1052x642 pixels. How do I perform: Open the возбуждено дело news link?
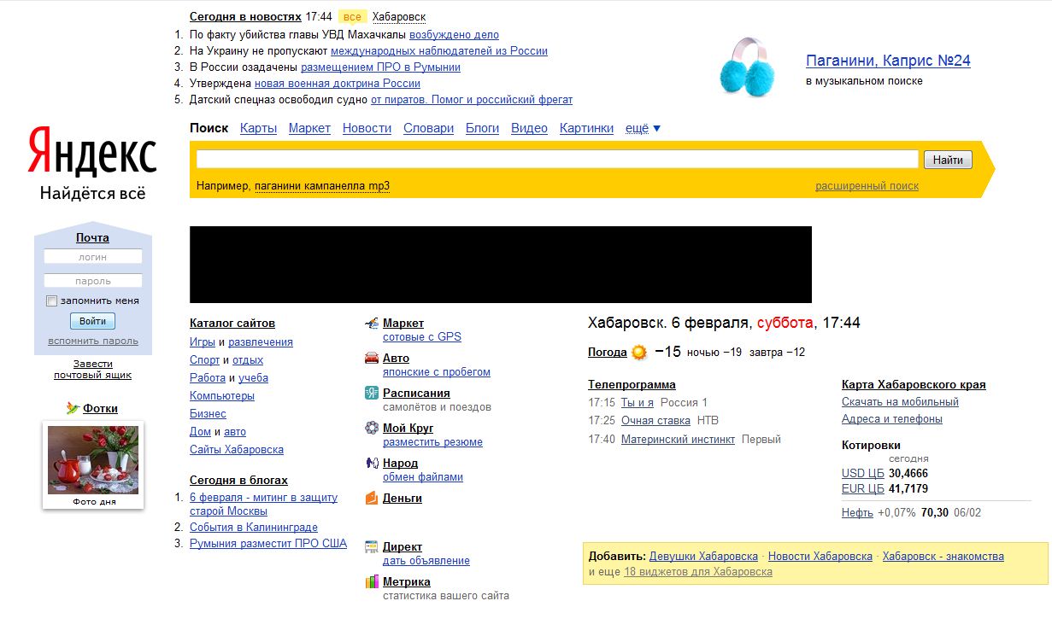[454, 35]
